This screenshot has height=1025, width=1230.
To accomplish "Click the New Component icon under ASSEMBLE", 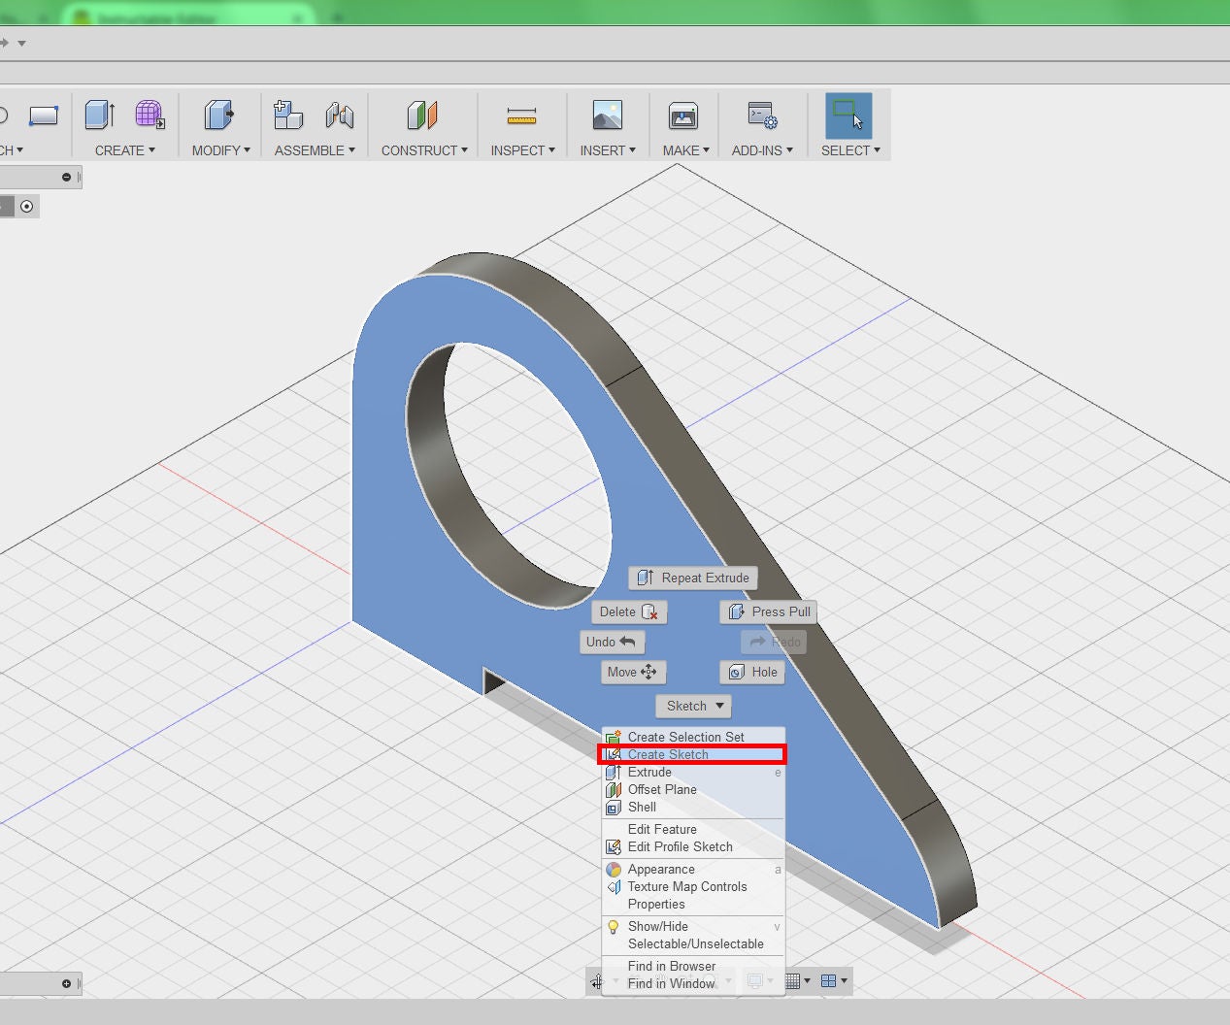I will [288, 115].
